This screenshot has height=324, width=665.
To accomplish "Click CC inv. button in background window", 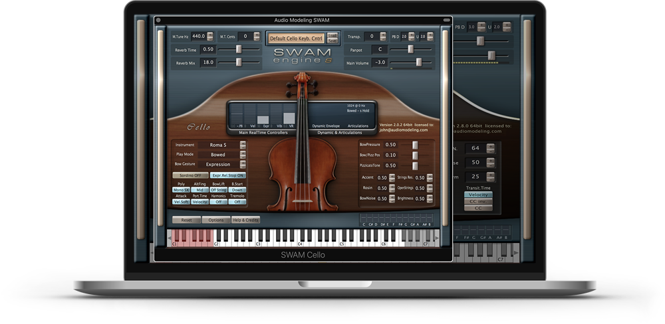I will click(478, 202).
